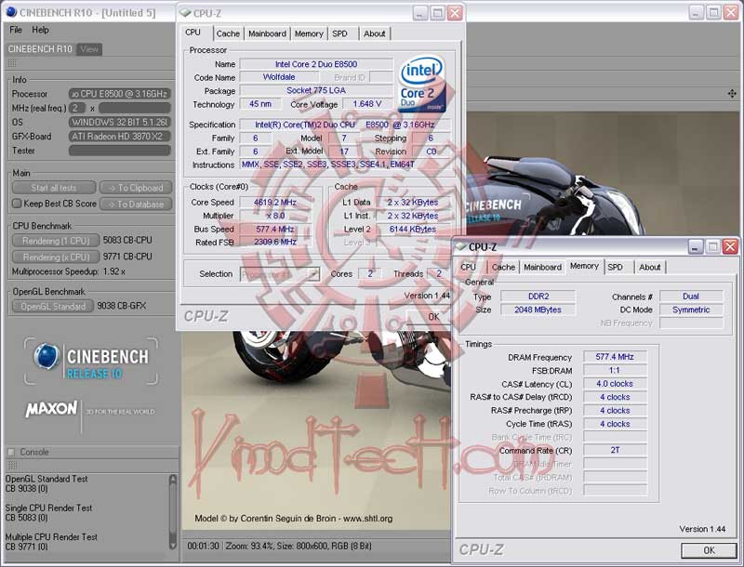This screenshot has height=567, width=744.
Task: Click the Command Rate value 2T
Action: 615,451
